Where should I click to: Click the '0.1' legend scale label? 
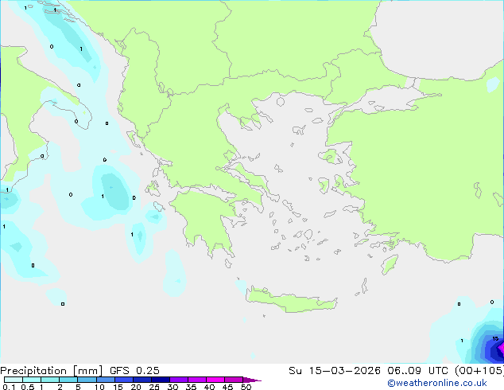tap(9, 387)
